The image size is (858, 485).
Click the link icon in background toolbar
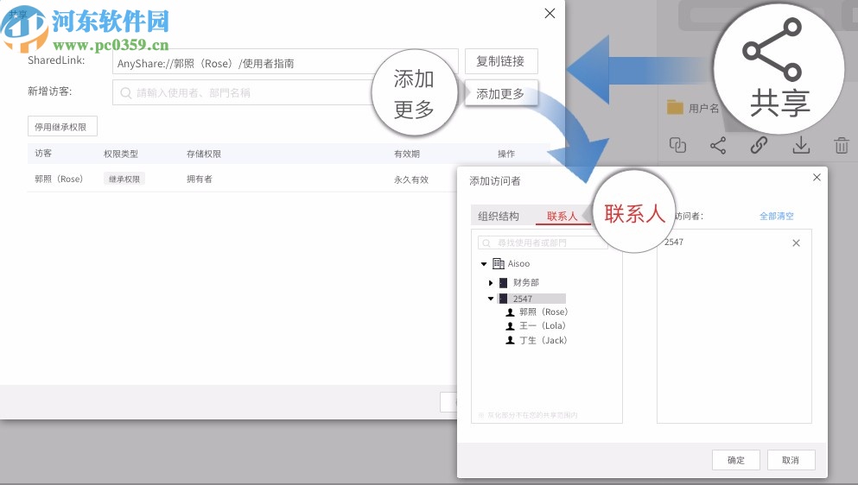(x=759, y=145)
